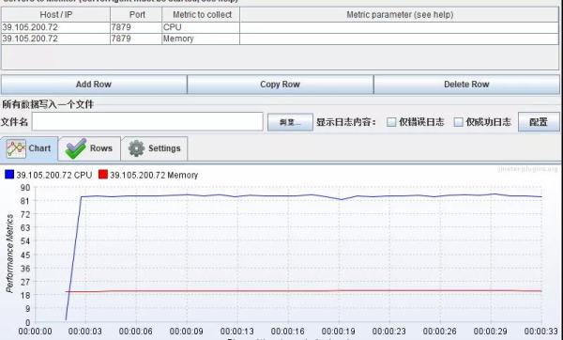Screen dimensions: 563x340
Task: Enable the 仅成功日志 checkbox
Action: pos(458,122)
